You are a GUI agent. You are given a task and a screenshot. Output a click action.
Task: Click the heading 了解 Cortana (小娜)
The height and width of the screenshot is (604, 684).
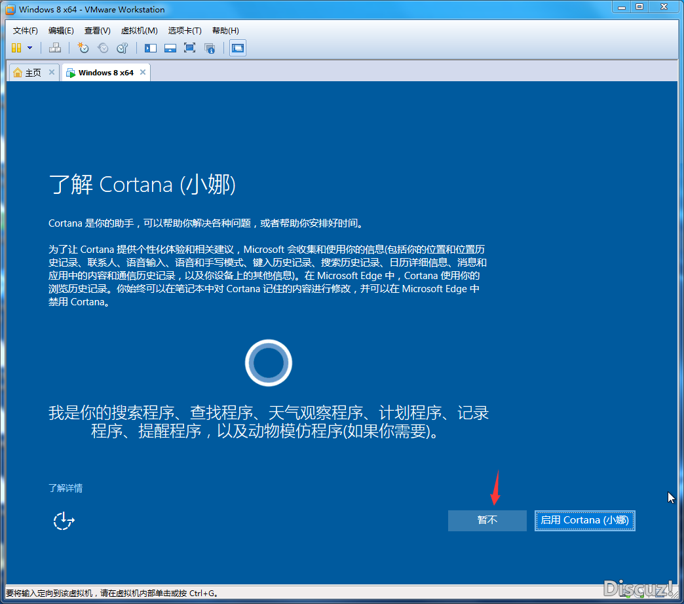142,185
